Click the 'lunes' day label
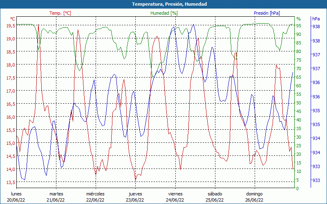 16,194
